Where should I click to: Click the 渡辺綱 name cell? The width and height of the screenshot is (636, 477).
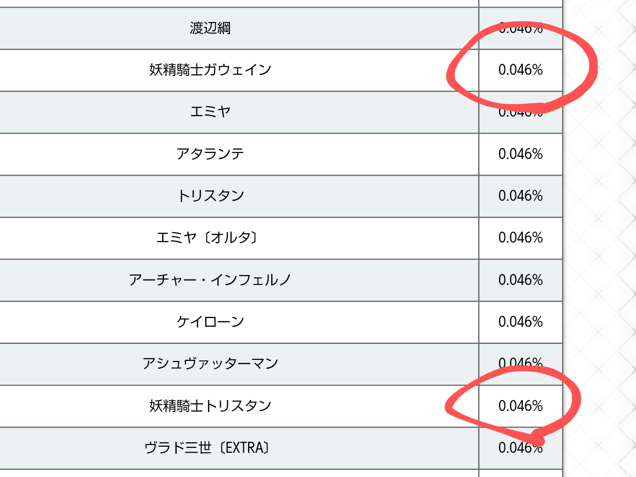click(210, 28)
